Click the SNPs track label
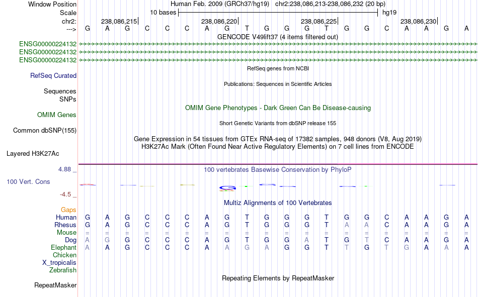478x297 pixels. point(68,100)
